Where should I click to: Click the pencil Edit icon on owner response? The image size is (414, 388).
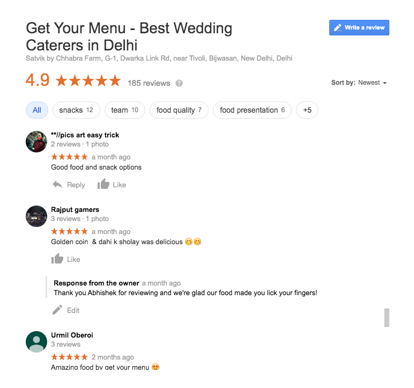tap(57, 310)
